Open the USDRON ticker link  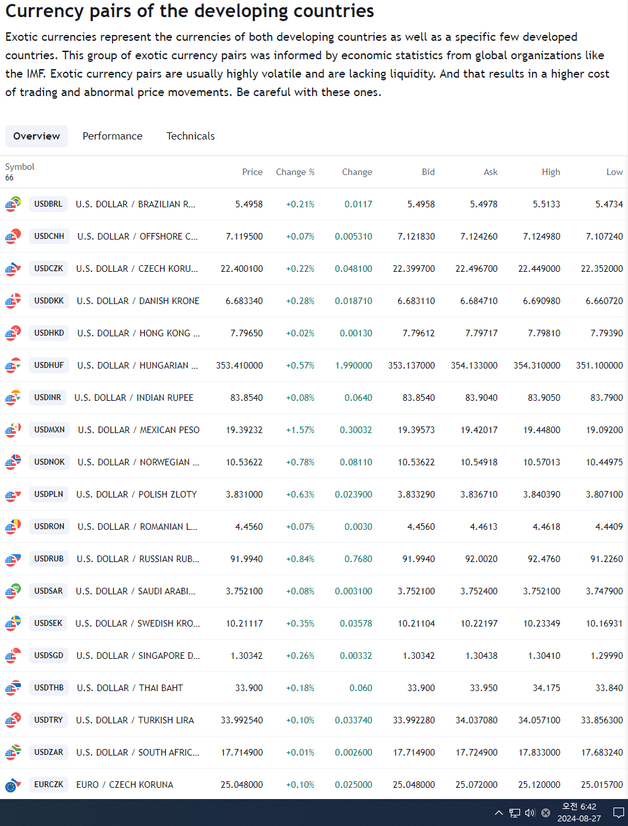pyautogui.click(x=49, y=527)
